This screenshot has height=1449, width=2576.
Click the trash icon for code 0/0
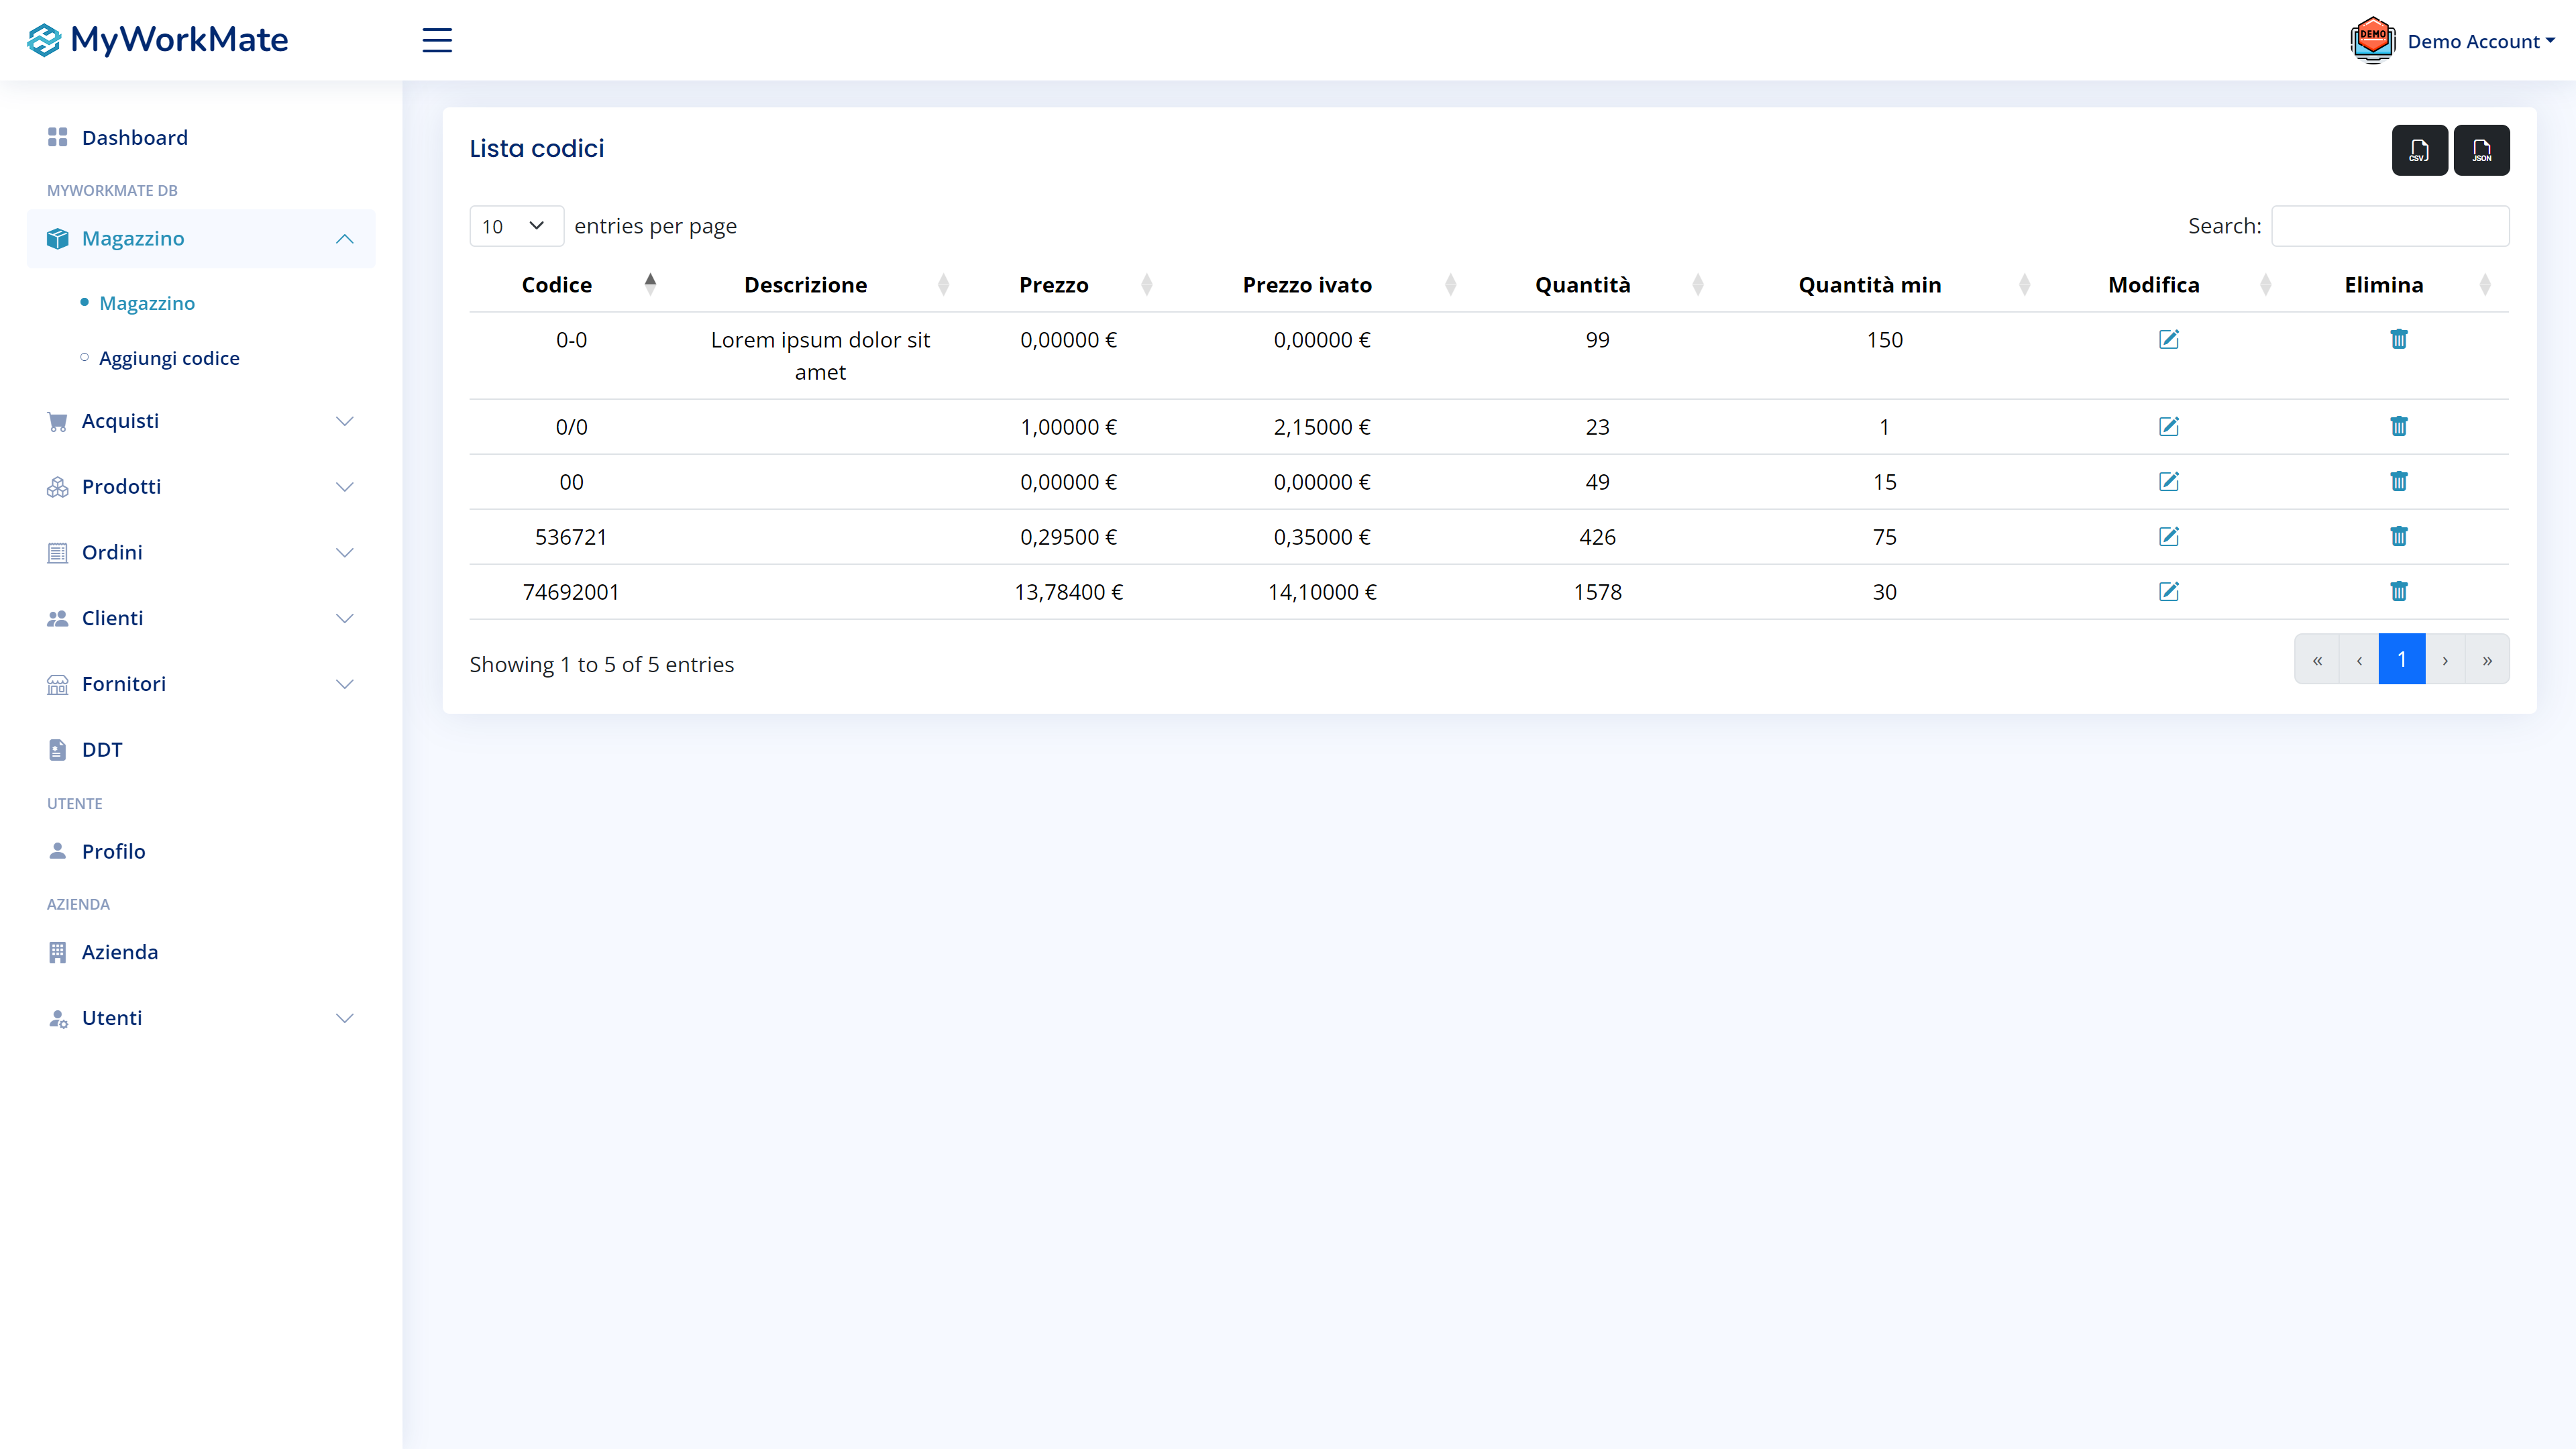[2398, 427]
